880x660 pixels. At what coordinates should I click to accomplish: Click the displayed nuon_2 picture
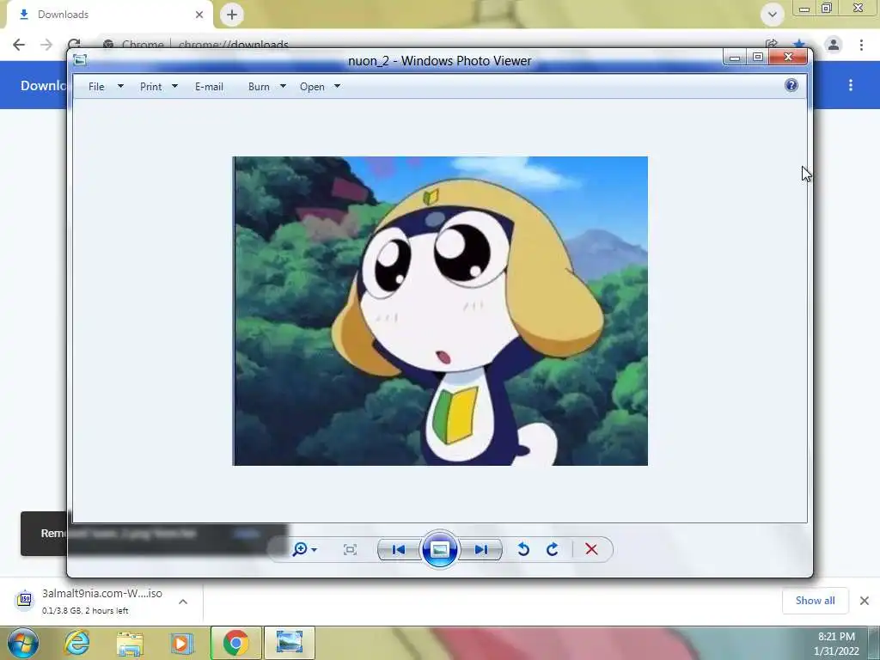click(440, 311)
